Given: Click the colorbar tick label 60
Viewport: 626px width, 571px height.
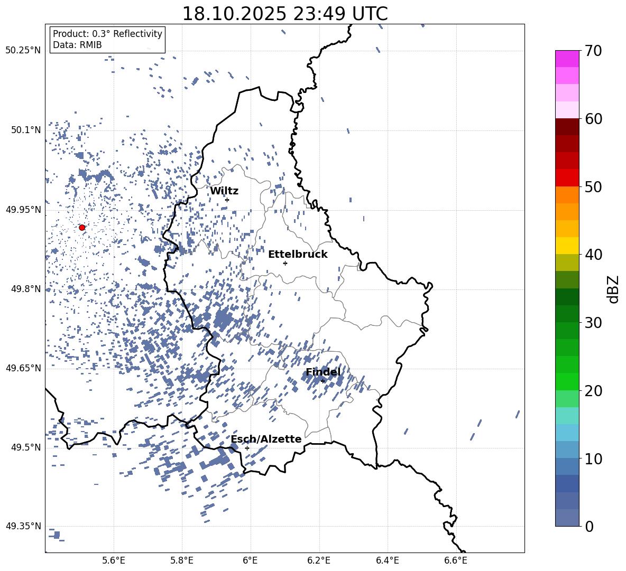Looking at the screenshot, I should click(x=594, y=119).
